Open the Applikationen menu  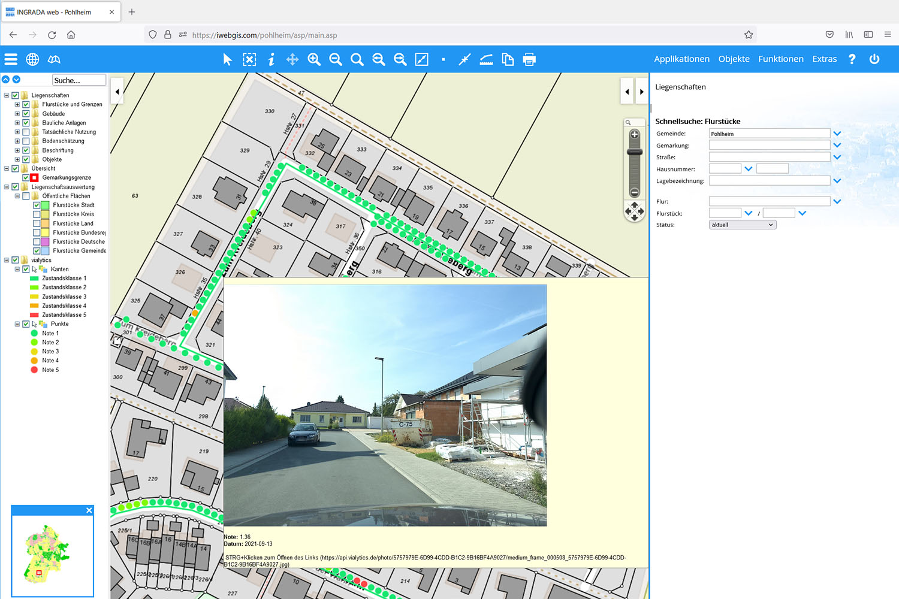click(681, 59)
